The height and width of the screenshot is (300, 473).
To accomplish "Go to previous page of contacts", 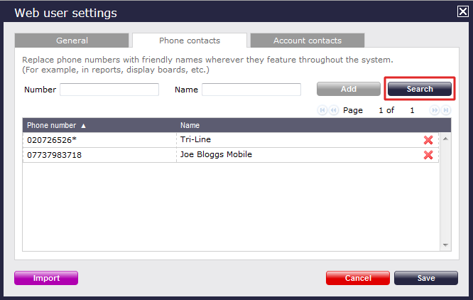I will coord(333,110).
